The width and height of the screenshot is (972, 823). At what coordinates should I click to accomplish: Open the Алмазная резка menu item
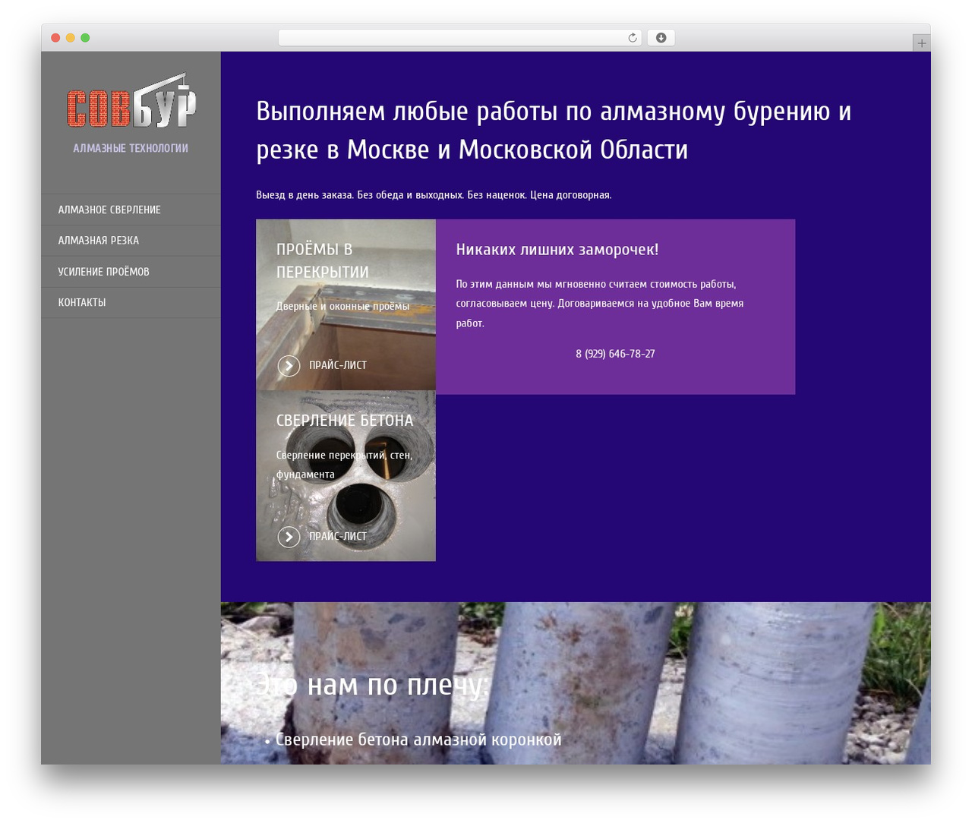click(x=131, y=241)
